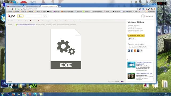Open the 'Общие папки' navigation item
The height and width of the screenshot is (96, 171).
pos(58,21)
